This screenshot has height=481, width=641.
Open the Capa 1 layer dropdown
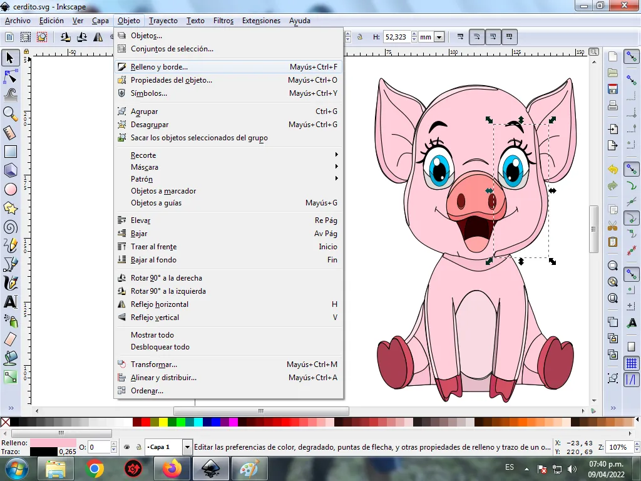point(187,447)
